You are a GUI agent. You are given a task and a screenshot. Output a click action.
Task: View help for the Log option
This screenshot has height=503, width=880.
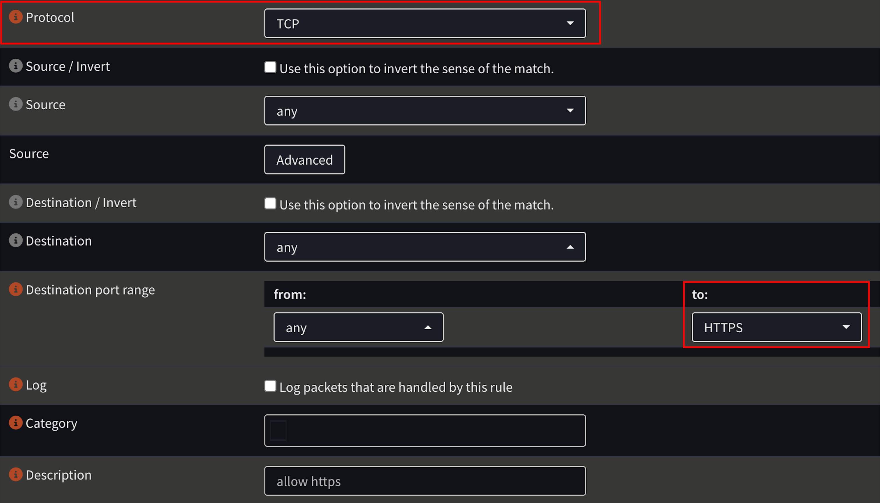click(15, 384)
